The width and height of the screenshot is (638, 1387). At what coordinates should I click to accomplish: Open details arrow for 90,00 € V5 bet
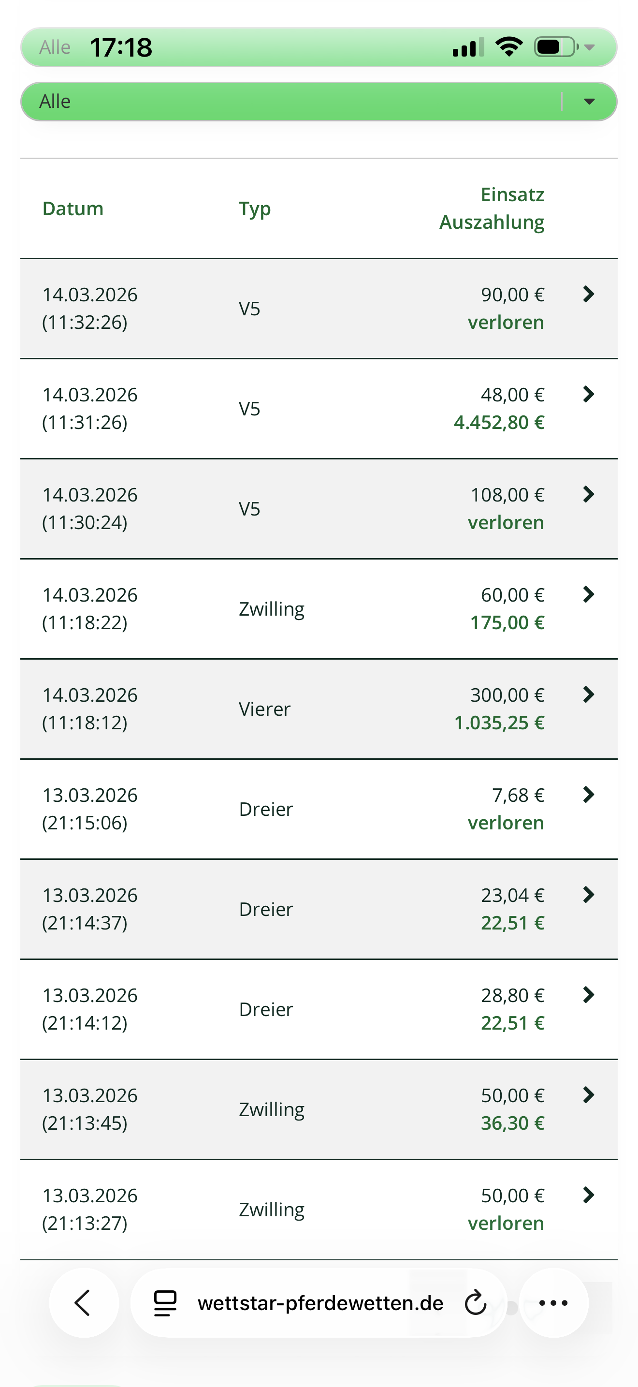(589, 294)
